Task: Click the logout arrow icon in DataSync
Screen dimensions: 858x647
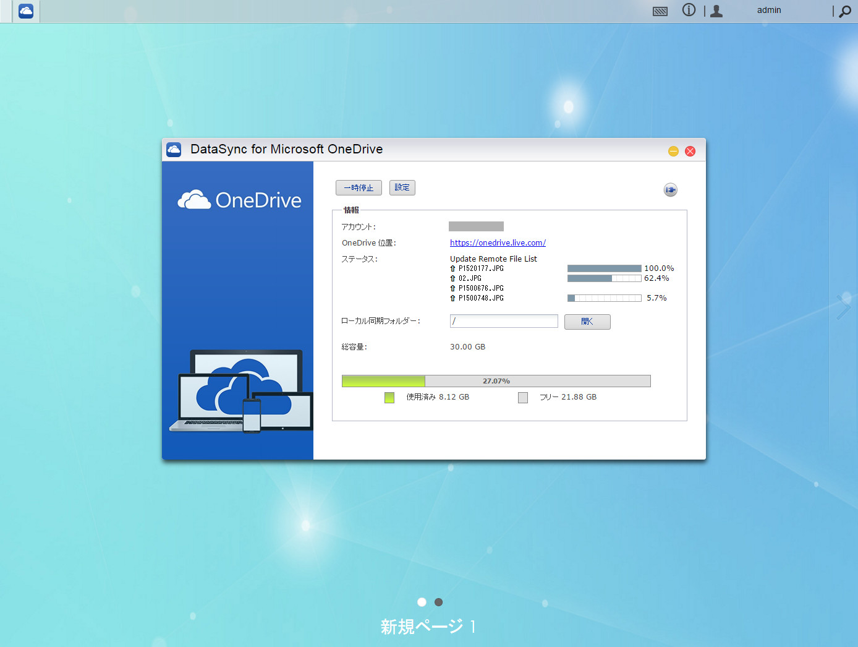Action: (671, 190)
